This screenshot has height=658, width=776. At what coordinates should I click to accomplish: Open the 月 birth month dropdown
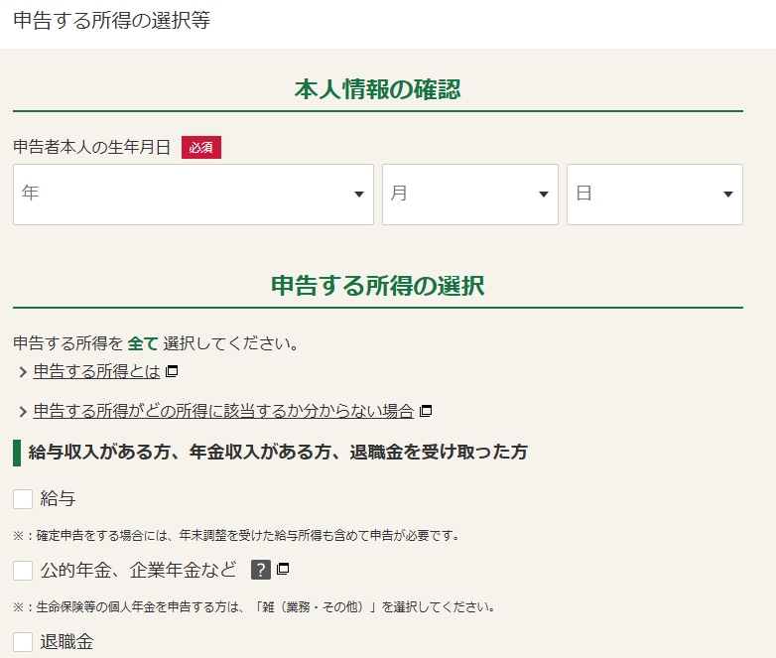(x=470, y=195)
